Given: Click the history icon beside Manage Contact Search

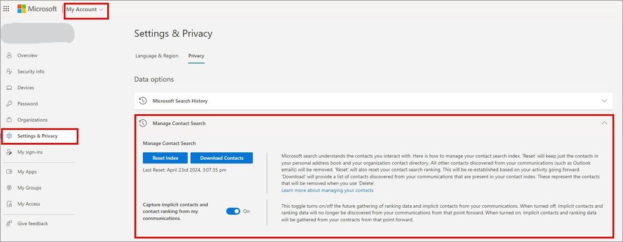Looking at the screenshot, I should [x=143, y=123].
